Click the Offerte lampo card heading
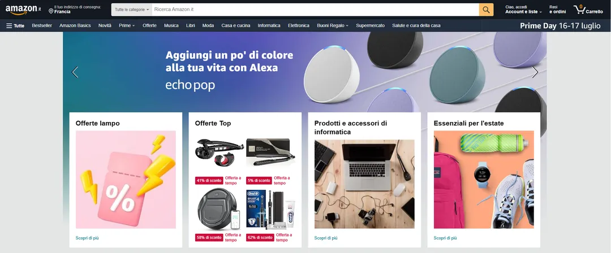This screenshot has height=253, width=611. point(97,123)
